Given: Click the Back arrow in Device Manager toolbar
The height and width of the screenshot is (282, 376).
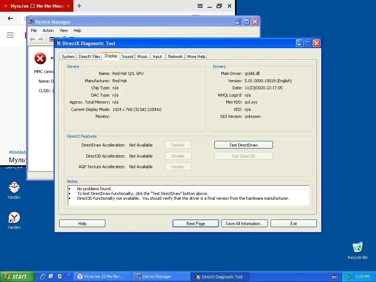Looking at the screenshot, I should pos(32,39).
